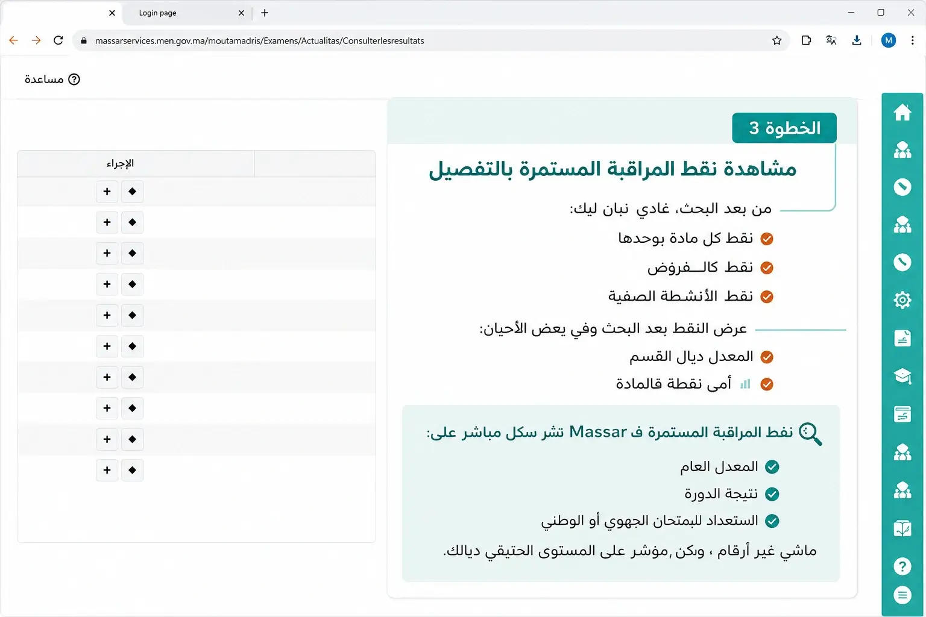926x617 pixels.
Task: Close the Login page tab
Action: [x=241, y=13]
